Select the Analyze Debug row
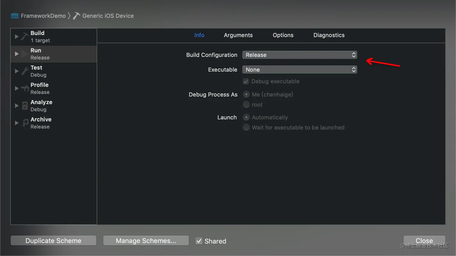 point(54,106)
